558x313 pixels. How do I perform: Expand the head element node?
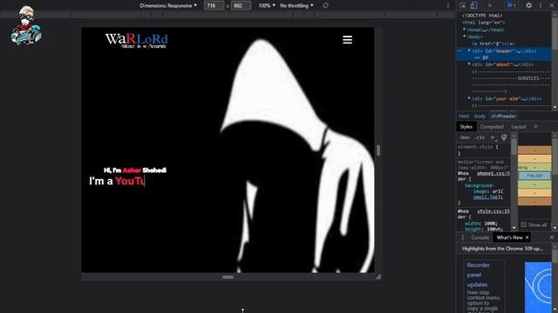click(465, 30)
